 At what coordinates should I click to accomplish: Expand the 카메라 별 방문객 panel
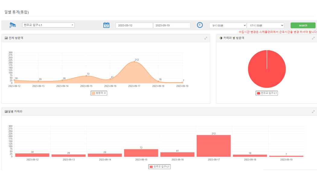313,38
